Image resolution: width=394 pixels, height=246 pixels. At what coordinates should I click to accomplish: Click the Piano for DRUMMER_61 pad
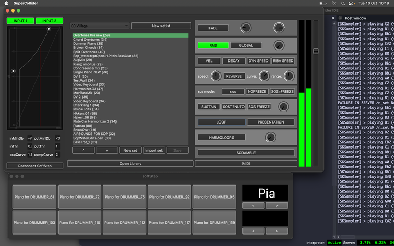click(x=34, y=197)
